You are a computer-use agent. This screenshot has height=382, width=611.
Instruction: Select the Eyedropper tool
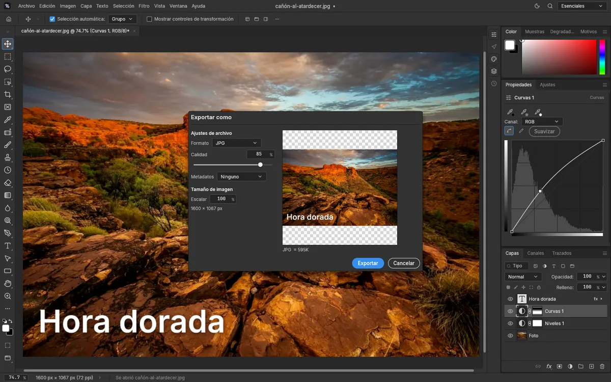tap(8, 120)
